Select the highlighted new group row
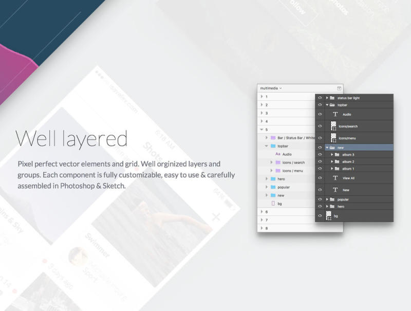Image resolution: width=411 pixels, height=311 pixels. (360, 148)
